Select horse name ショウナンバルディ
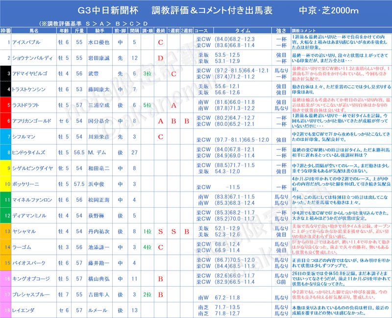Screen dimensions: 392x318 32,58
